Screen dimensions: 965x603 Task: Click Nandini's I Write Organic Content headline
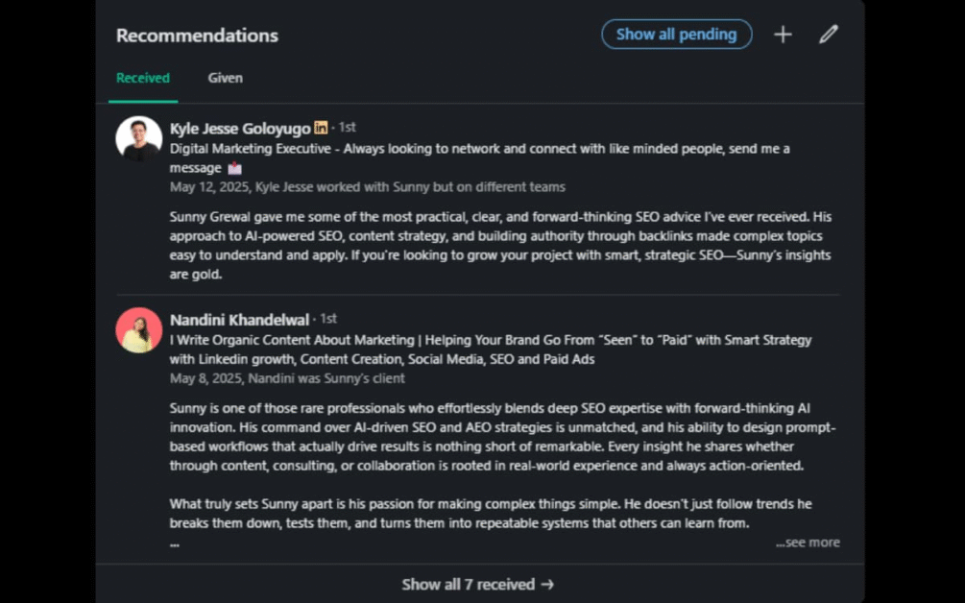click(x=491, y=350)
